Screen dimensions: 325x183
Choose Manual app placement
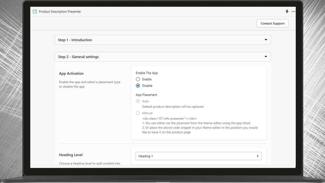pos(138,113)
